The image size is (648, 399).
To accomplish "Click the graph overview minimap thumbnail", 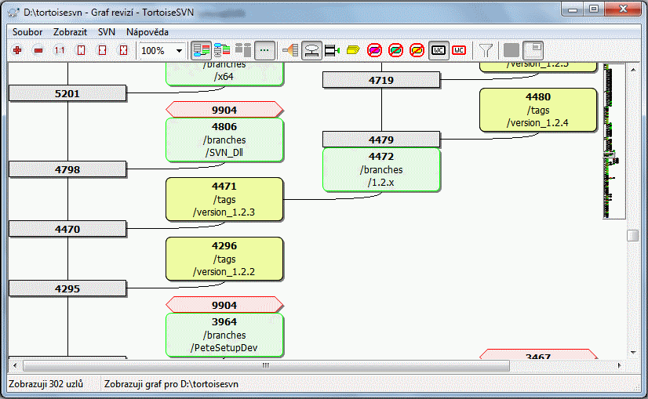I will pos(613,141).
